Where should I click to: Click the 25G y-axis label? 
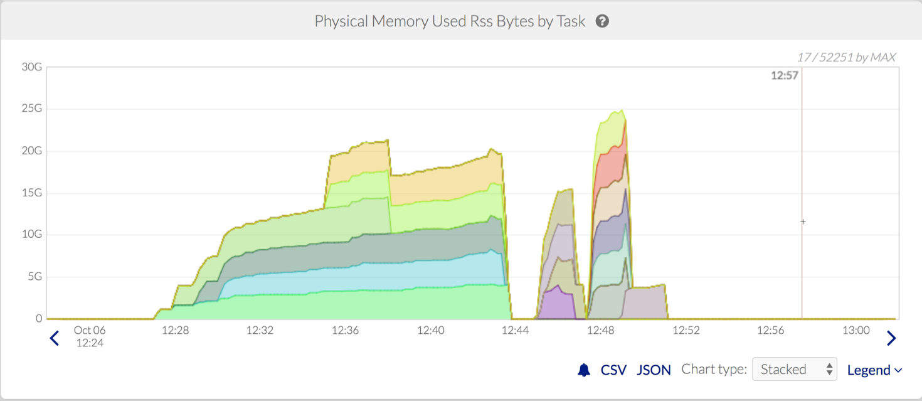(31, 109)
